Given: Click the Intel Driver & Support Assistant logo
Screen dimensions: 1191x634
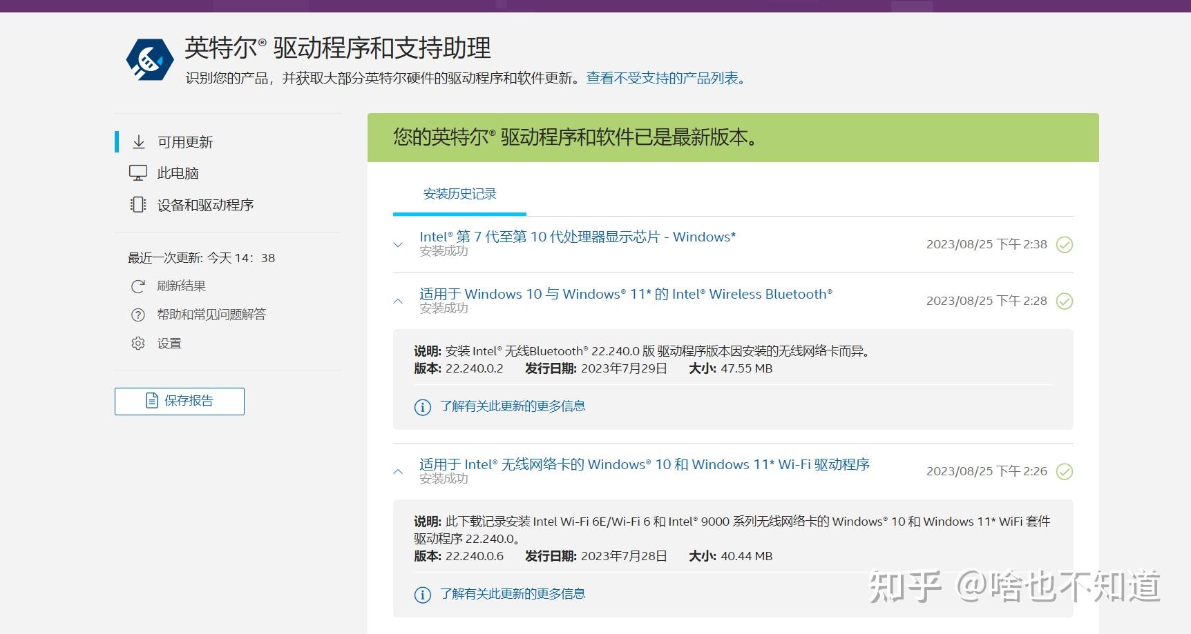Looking at the screenshot, I should pos(150,59).
